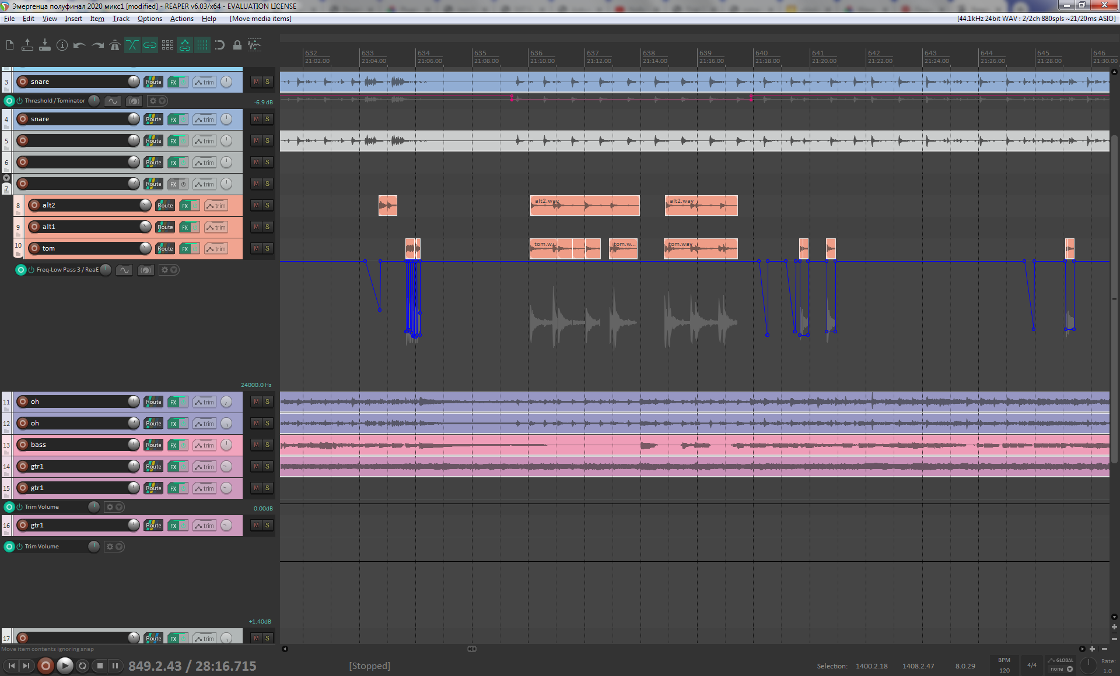Click the Stop transport button
The height and width of the screenshot is (676, 1120).
click(100, 666)
